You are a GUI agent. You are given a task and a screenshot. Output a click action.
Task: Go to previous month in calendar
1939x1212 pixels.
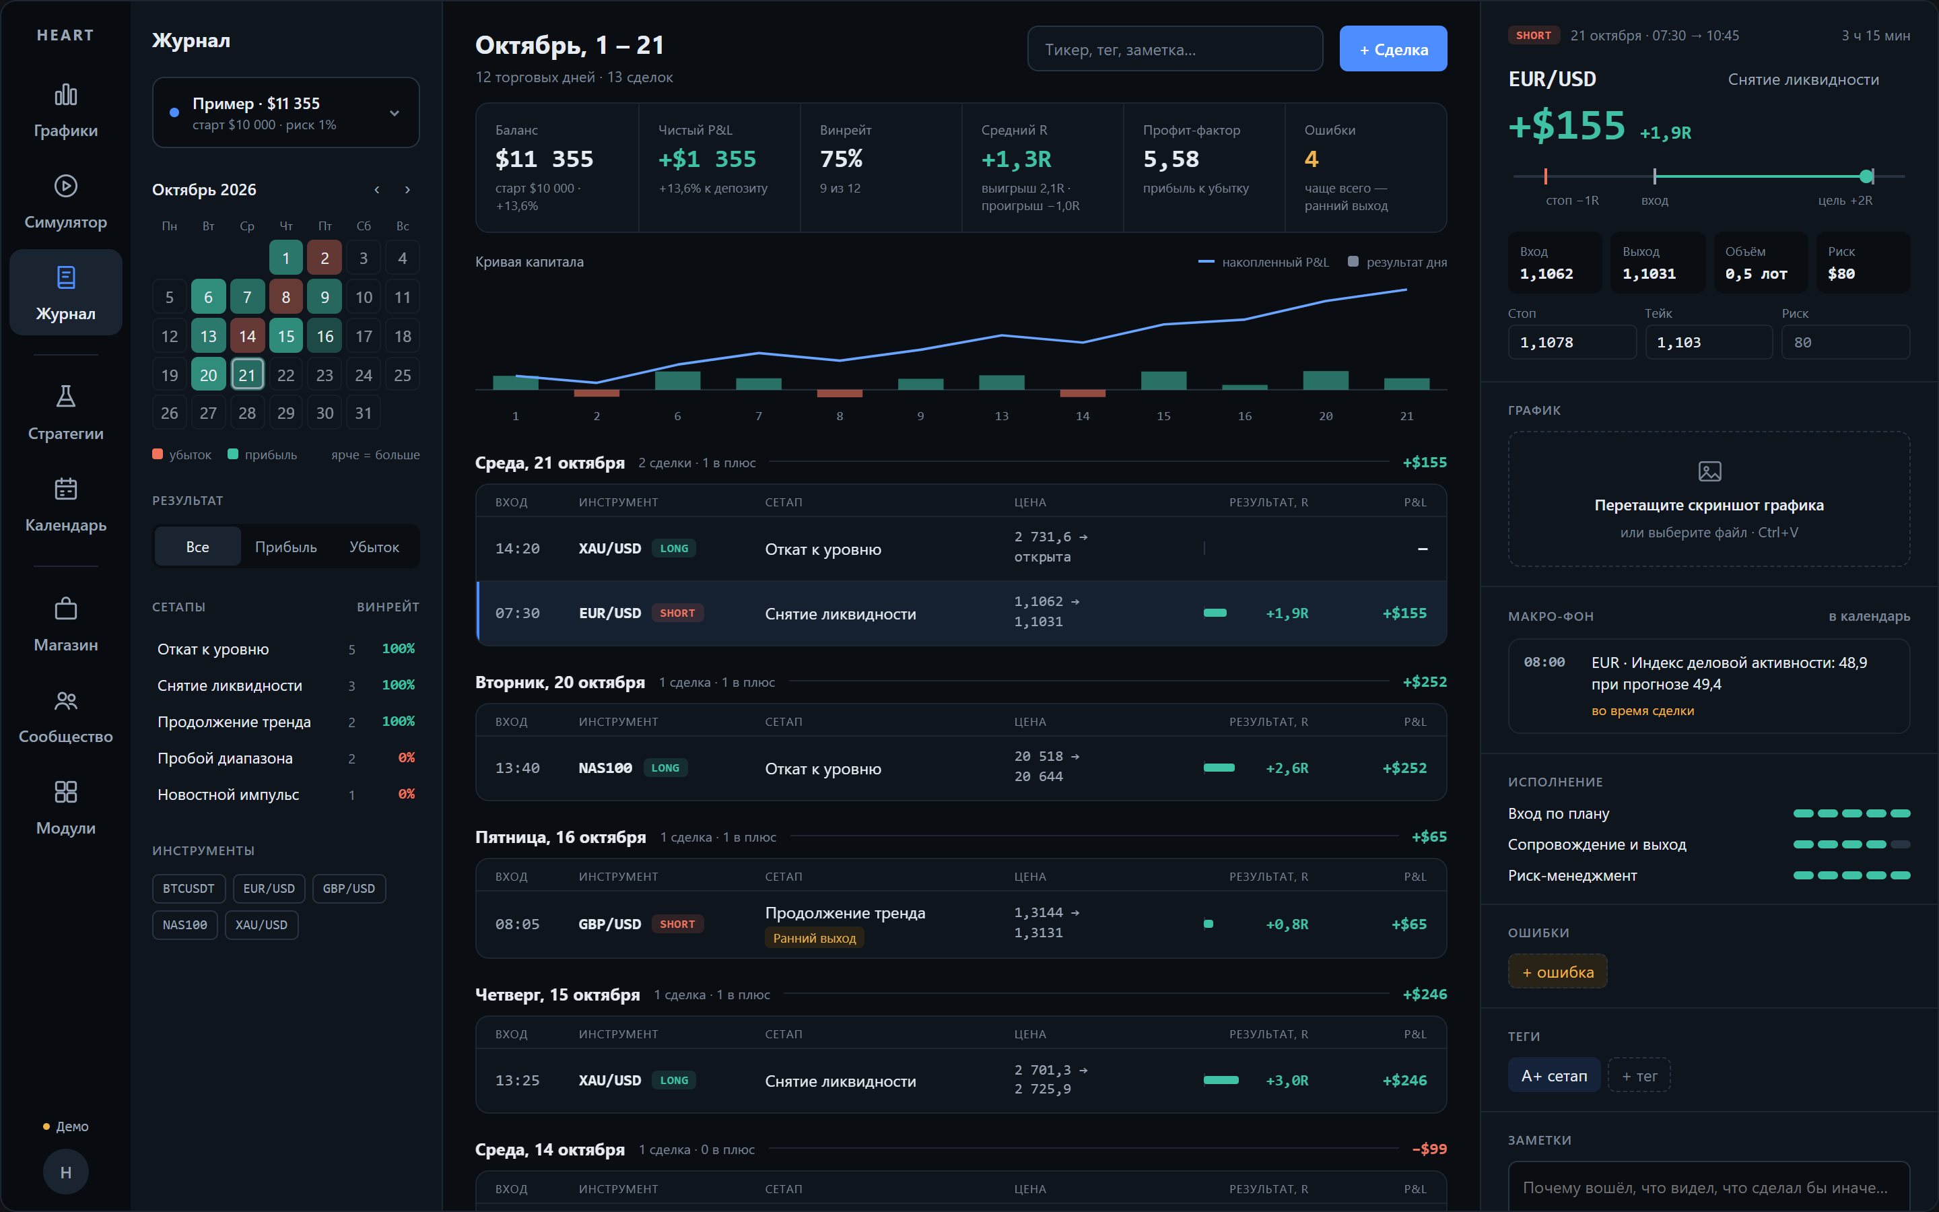[376, 190]
